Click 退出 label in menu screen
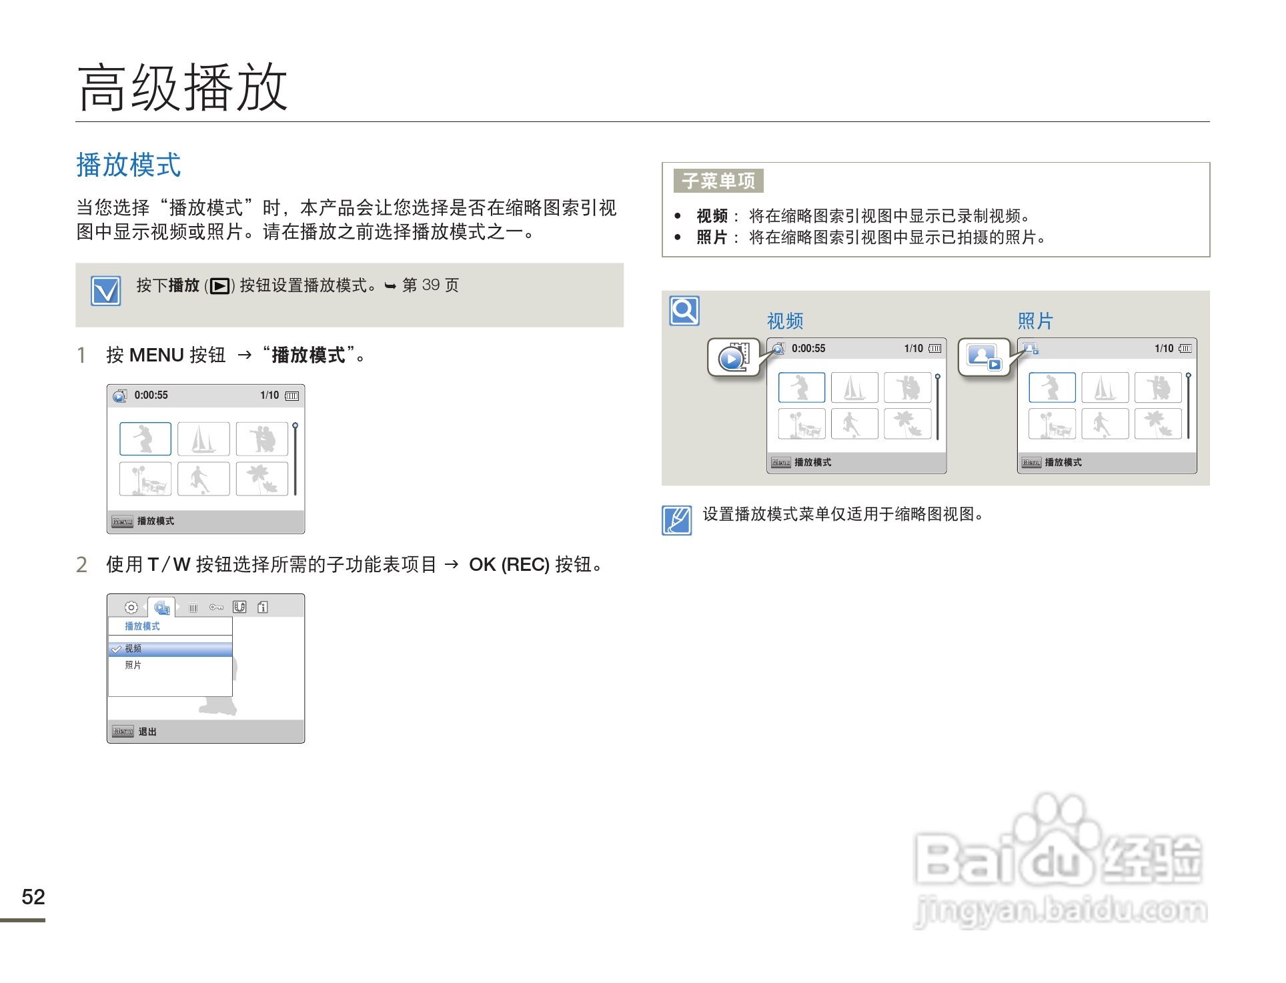 (147, 732)
